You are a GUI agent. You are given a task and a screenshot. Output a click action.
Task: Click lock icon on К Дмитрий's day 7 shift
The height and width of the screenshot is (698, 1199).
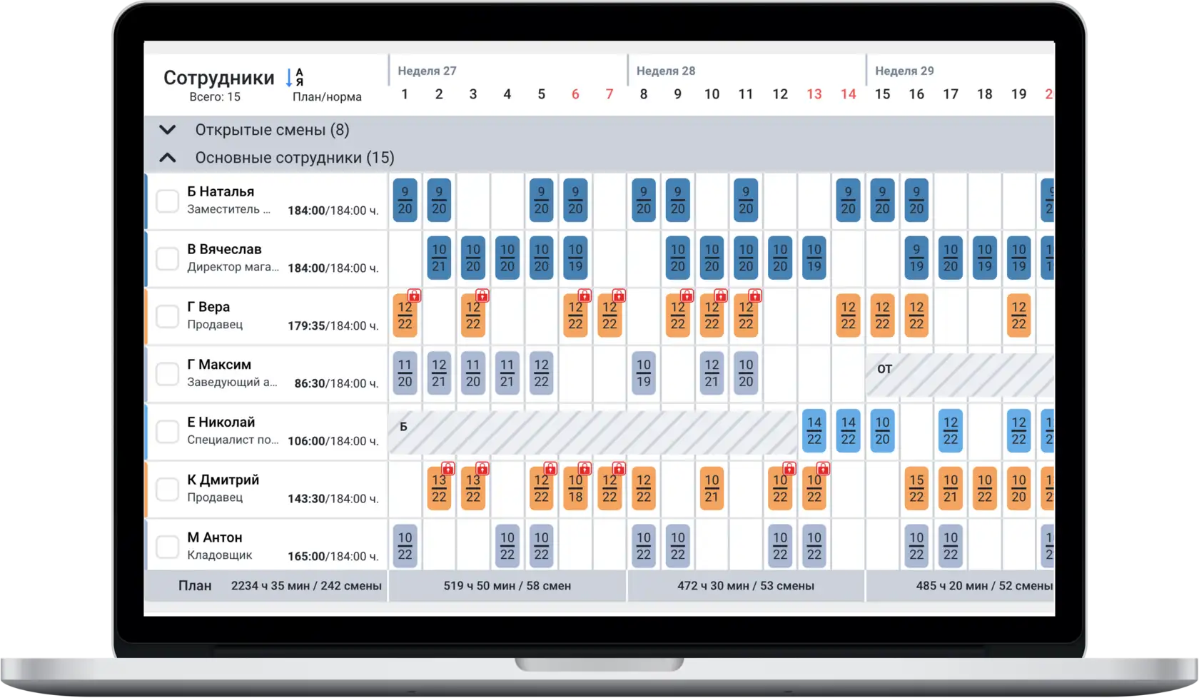click(619, 469)
